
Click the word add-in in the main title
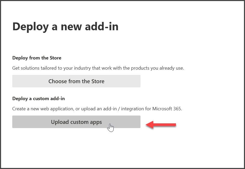pos(102,26)
